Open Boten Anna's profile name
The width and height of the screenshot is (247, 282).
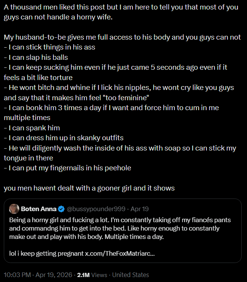39,209
